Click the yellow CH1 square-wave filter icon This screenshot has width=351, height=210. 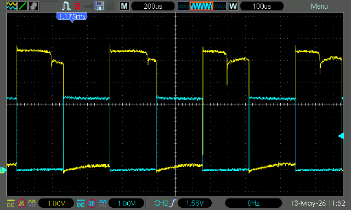(32, 203)
